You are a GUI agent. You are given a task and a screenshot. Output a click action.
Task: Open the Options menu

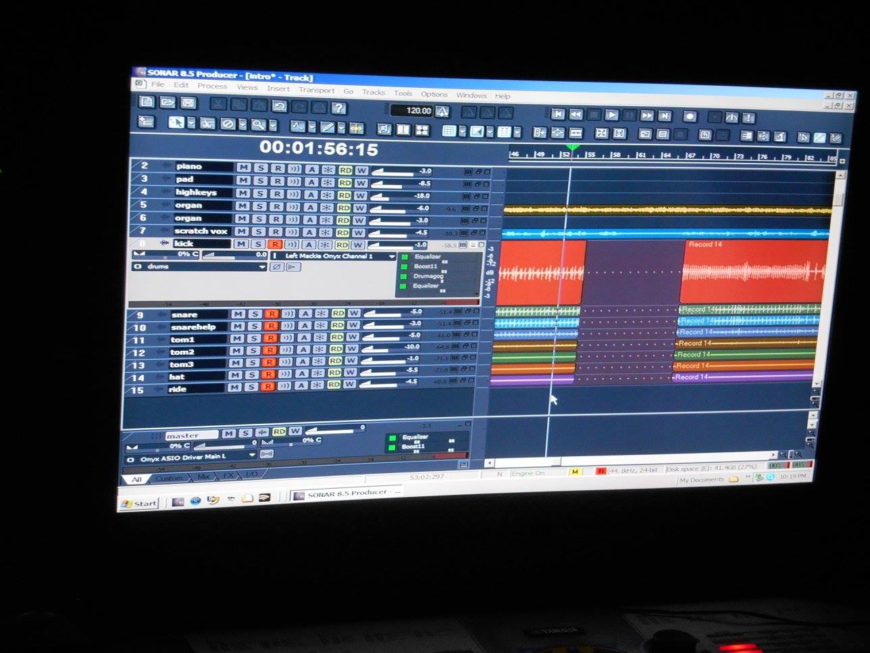click(x=434, y=94)
